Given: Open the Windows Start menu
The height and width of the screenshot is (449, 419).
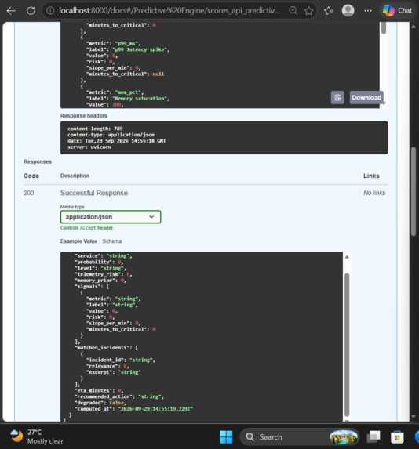Looking at the screenshot, I should 226,437.
